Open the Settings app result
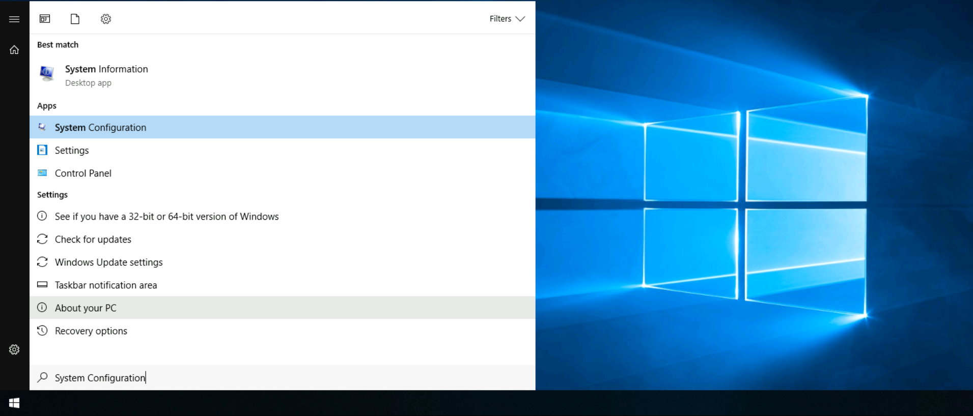Viewport: 973px width, 416px height. (72, 151)
